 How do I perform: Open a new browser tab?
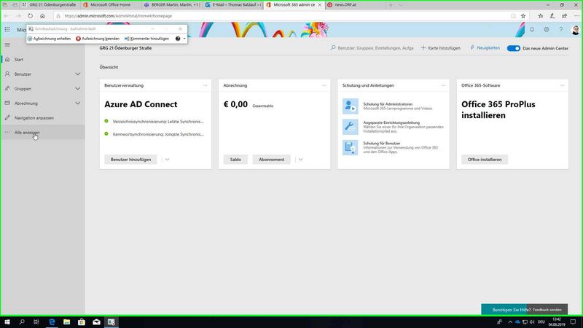[x=391, y=5]
